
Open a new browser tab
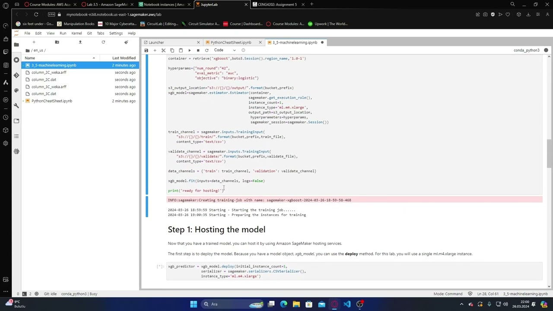(311, 4)
